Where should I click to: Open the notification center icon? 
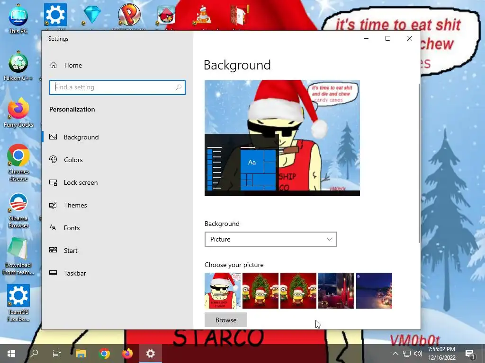pyautogui.click(x=470, y=354)
